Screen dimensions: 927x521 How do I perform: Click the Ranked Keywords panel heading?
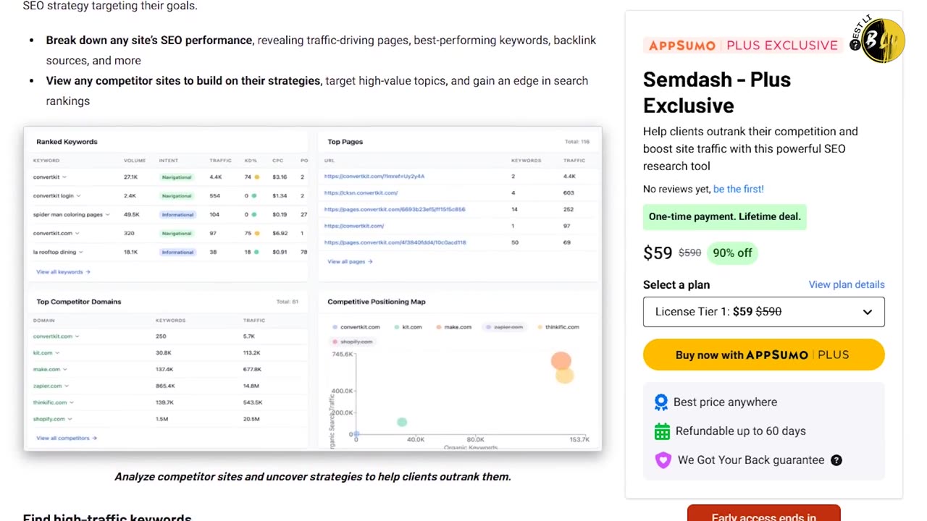[67, 142]
